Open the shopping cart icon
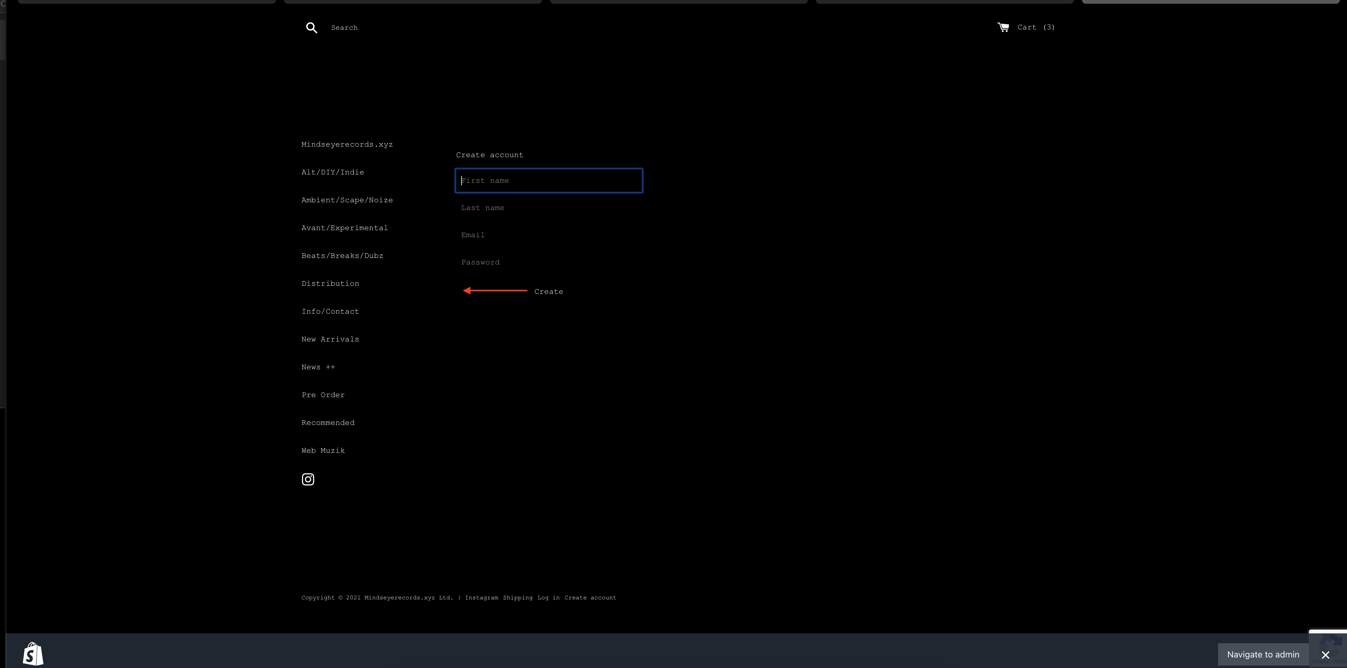The height and width of the screenshot is (668, 1347). 1003,27
